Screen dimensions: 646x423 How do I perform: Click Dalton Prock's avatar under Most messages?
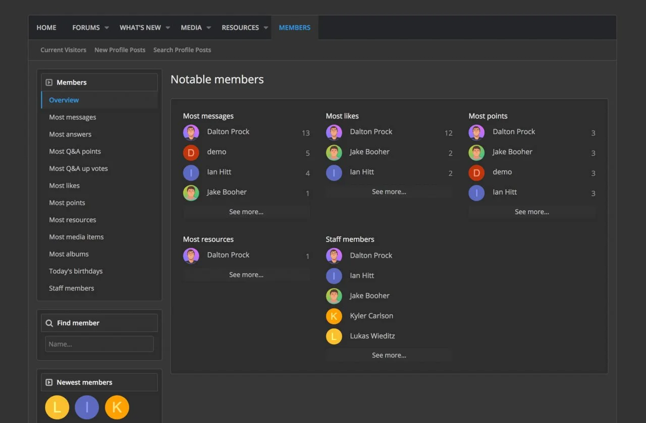coord(191,132)
